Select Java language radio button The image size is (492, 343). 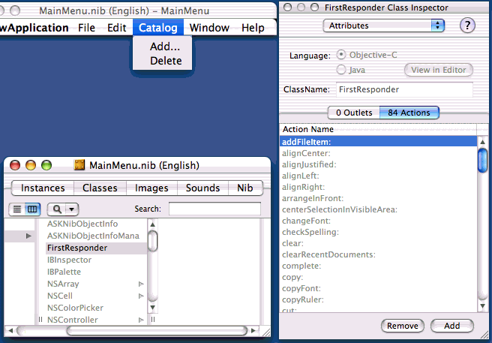342,70
